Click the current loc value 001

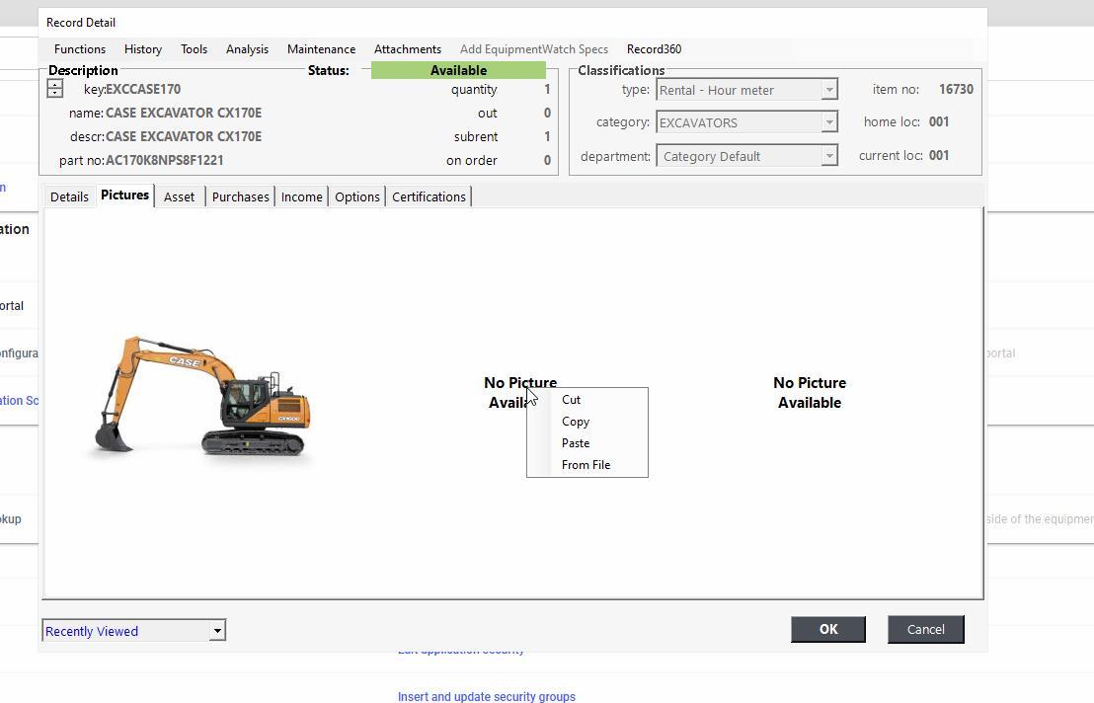tap(939, 156)
